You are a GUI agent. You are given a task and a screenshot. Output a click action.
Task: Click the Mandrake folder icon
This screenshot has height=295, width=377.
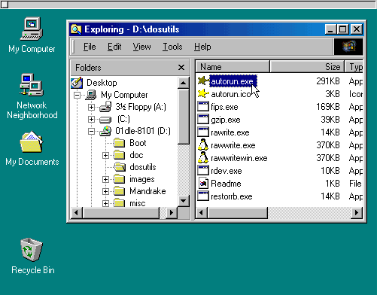[x=120, y=191]
